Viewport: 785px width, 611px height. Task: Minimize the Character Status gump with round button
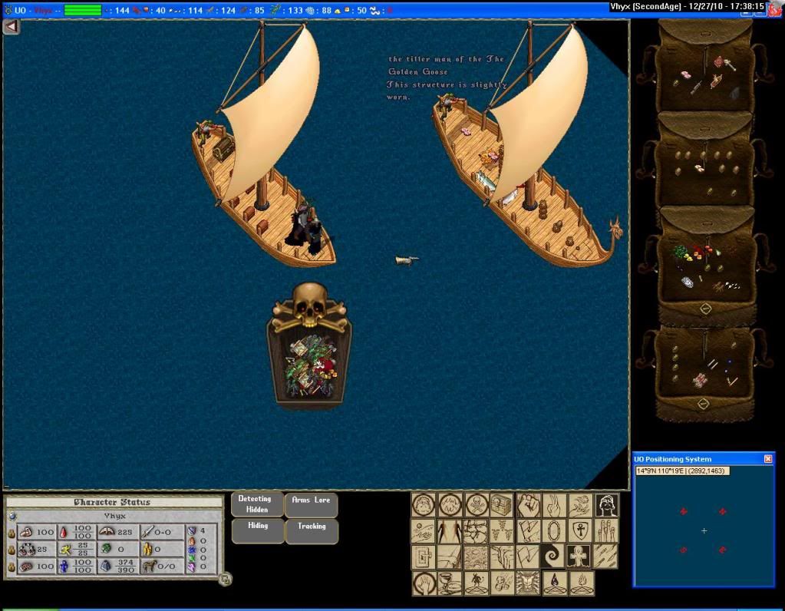pyautogui.click(x=226, y=580)
